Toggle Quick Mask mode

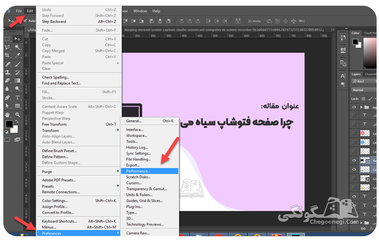(x=7, y=139)
